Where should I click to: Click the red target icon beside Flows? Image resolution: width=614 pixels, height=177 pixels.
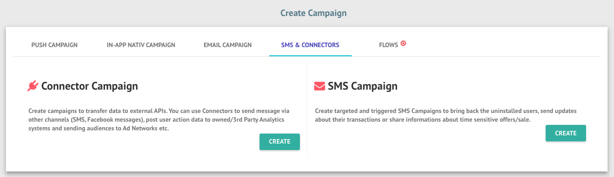tap(404, 43)
